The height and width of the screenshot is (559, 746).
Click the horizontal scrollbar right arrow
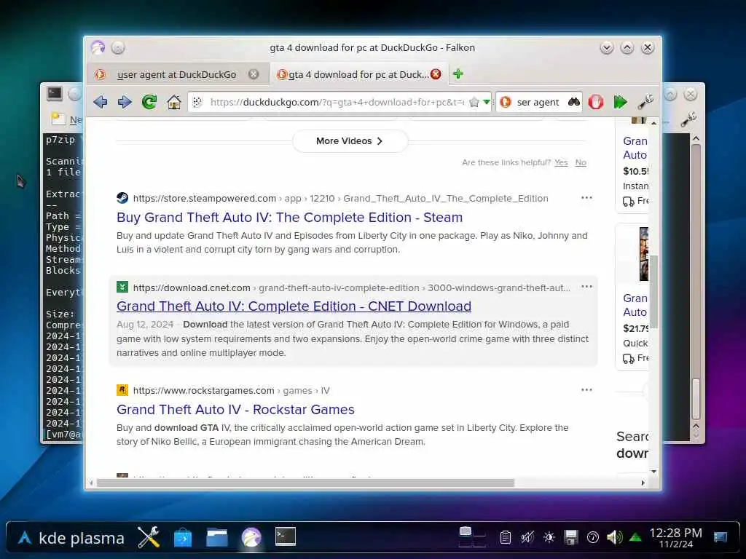[x=643, y=483]
